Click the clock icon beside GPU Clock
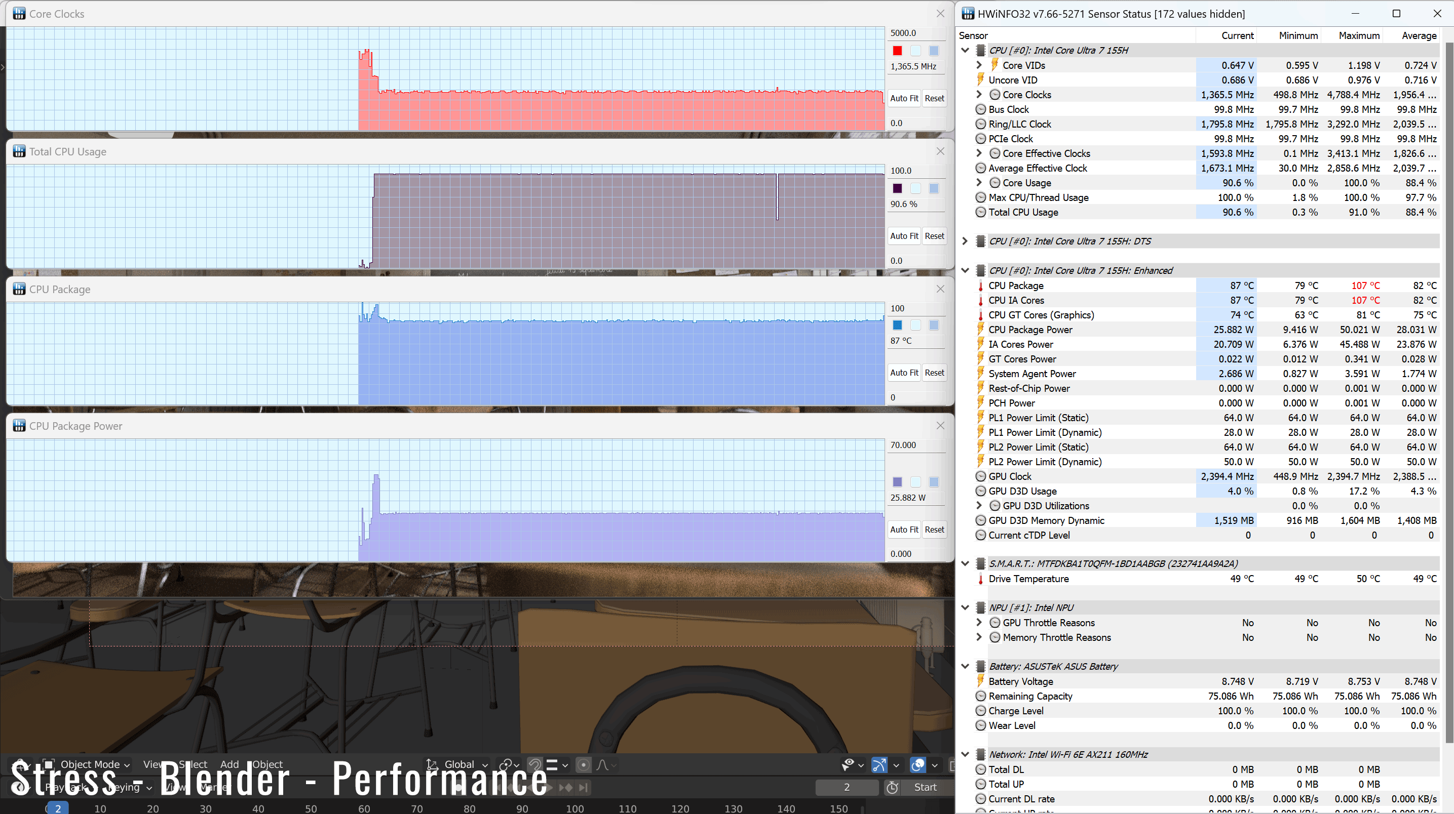Screen dimensions: 1454x814 (980, 476)
